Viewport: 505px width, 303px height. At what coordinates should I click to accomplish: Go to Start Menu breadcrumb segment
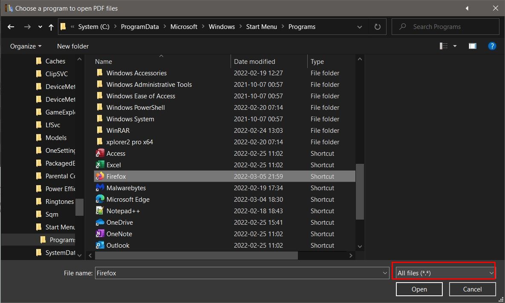tap(261, 27)
